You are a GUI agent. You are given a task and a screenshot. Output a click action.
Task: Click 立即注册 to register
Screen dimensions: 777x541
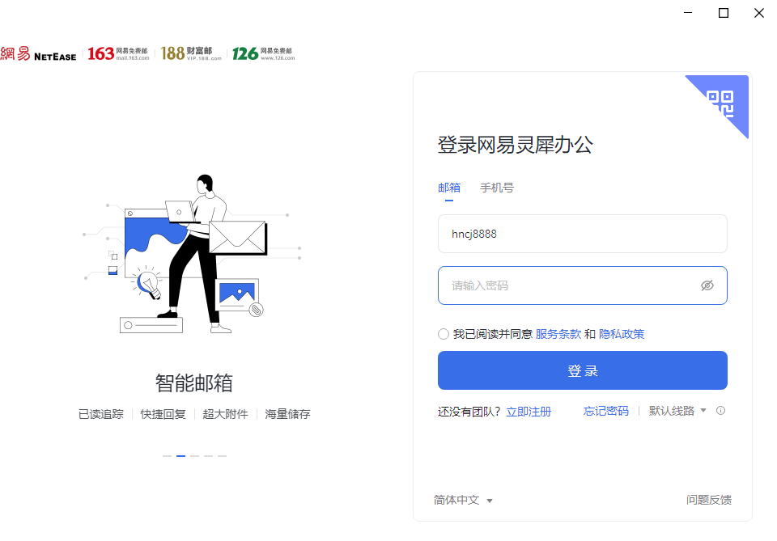pos(529,412)
